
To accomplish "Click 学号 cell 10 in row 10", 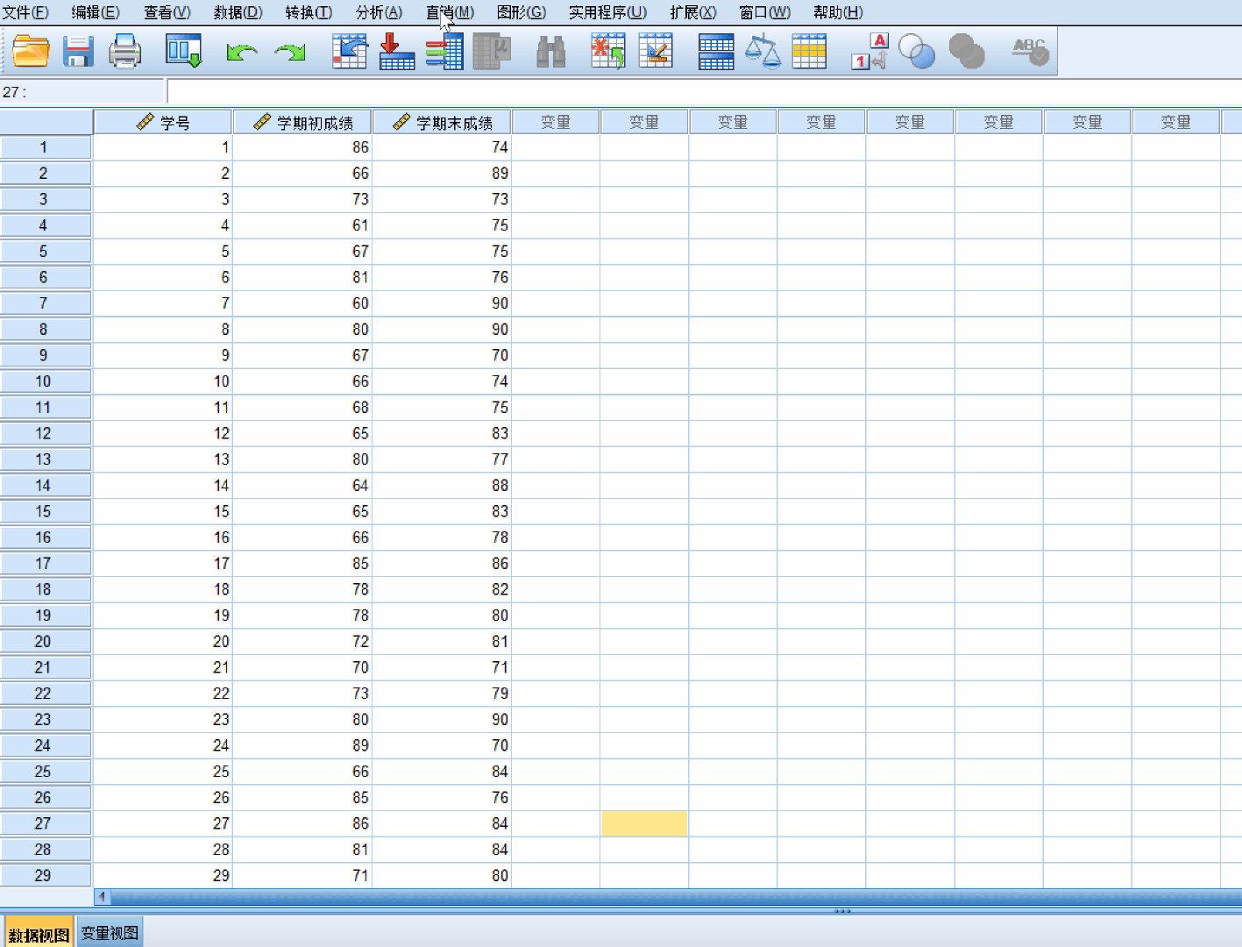I will 163,381.
